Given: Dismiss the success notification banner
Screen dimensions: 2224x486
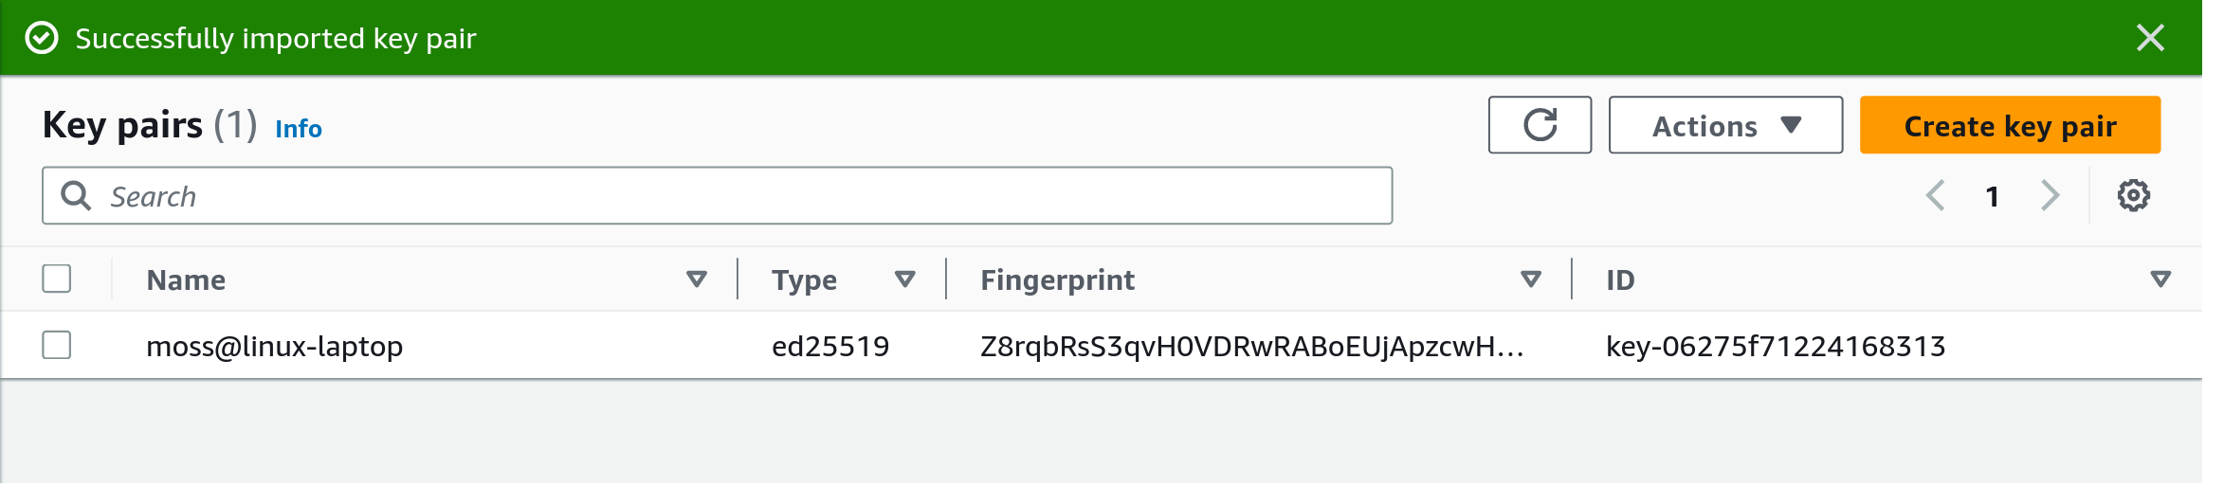Looking at the screenshot, I should pos(2150,38).
